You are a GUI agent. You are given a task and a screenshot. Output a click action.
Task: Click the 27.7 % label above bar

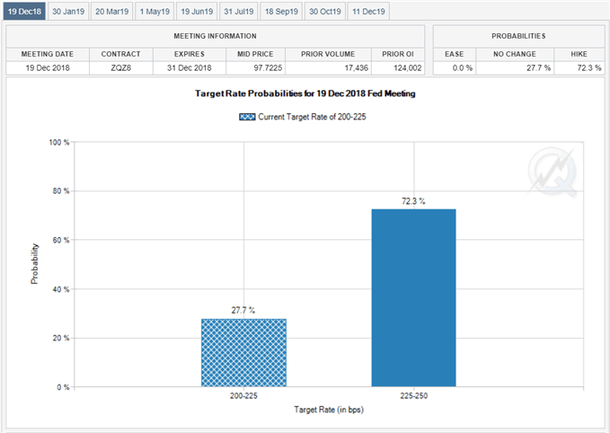pos(243,310)
